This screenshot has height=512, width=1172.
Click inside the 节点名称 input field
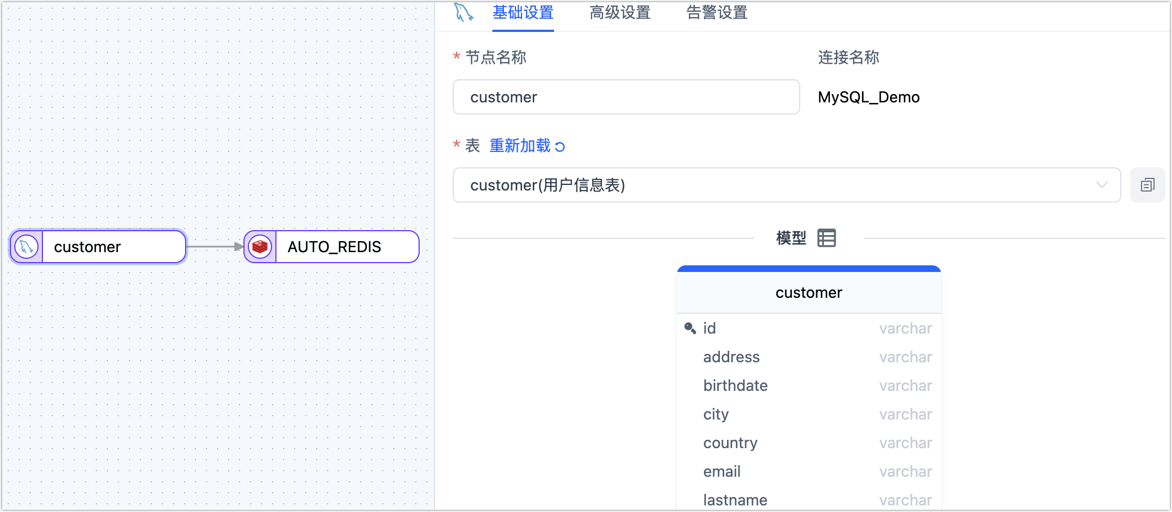626,97
